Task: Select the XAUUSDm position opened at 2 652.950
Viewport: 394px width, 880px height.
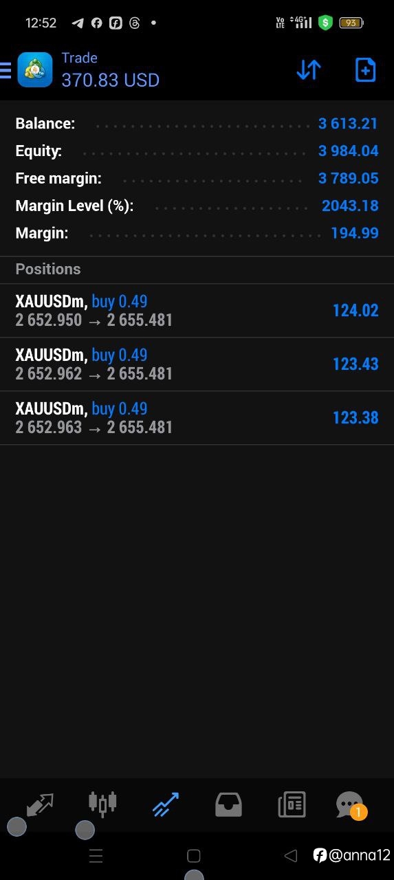Action: tap(197, 311)
